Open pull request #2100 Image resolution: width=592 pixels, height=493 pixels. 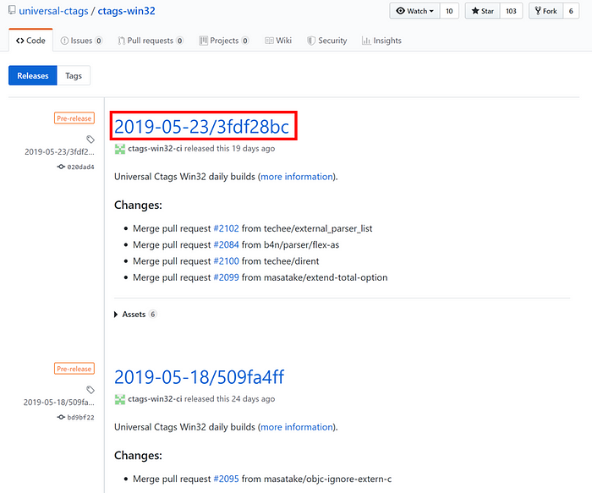click(x=226, y=260)
